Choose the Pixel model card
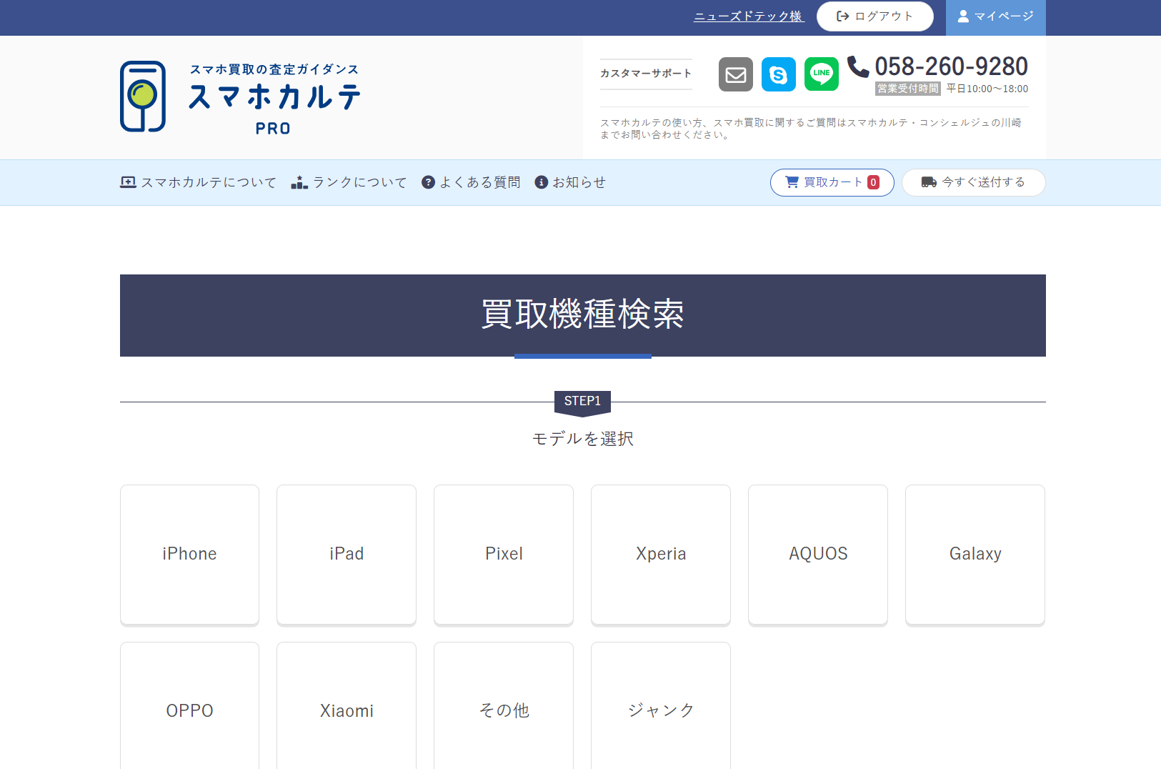The height and width of the screenshot is (769, 1161). coord(504,555)
